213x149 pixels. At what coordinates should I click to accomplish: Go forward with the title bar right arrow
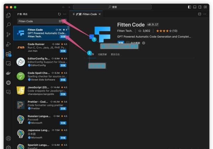coord(69,7)
